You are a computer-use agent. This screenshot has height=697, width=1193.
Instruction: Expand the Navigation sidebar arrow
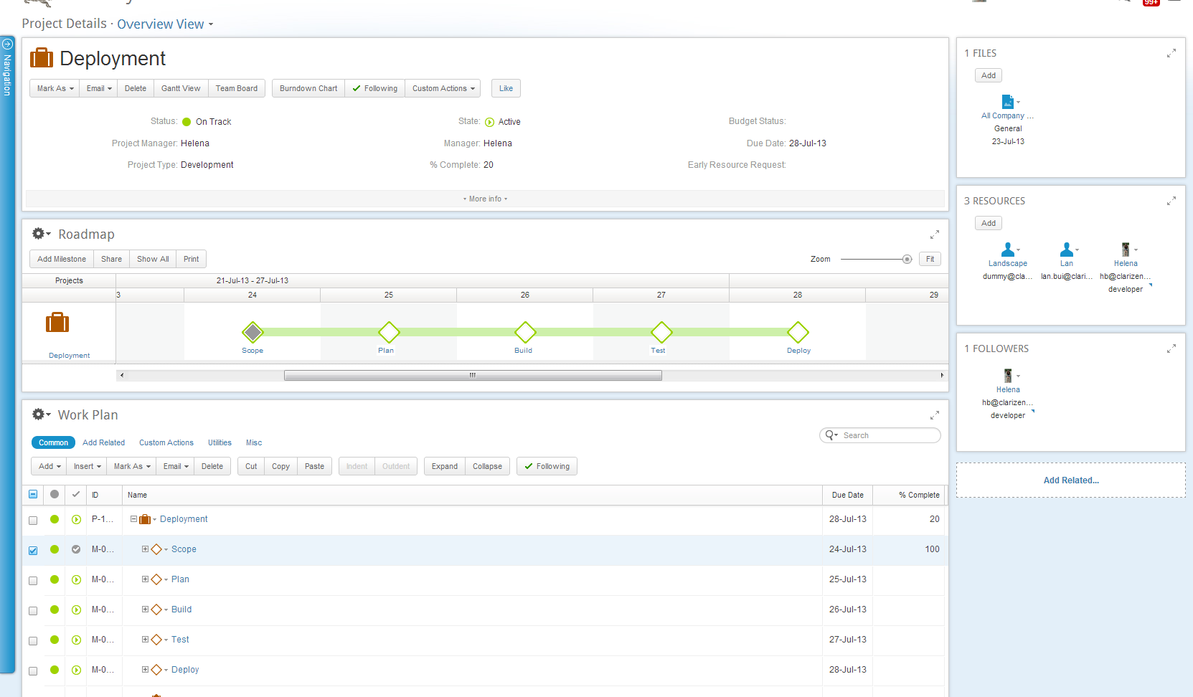7,44
